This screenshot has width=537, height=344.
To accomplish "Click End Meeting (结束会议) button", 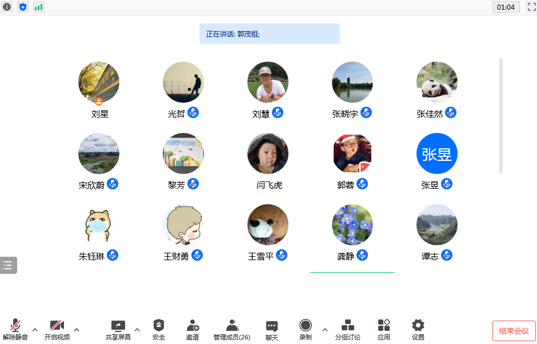I will click(514, 331).
